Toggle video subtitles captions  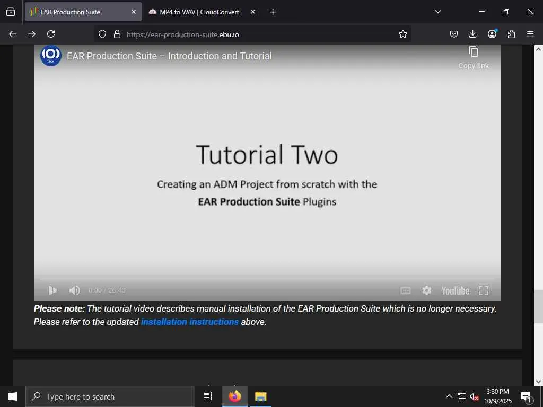click(x=406, y=290)
